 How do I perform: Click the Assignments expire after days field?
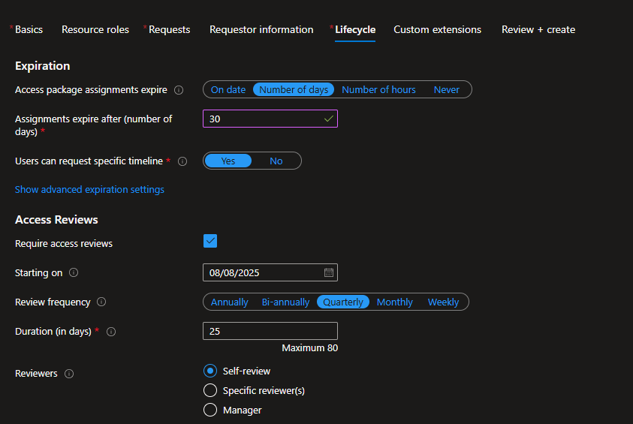263,119
